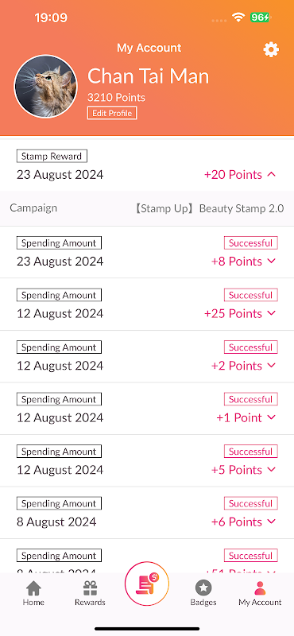This screenshot has height=636, width=294.
Task: Tap the center receipt upload icon
Action: coord(147,584)
